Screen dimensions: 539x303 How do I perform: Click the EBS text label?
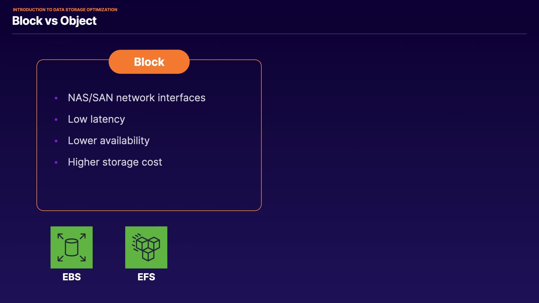coord(72,277)
